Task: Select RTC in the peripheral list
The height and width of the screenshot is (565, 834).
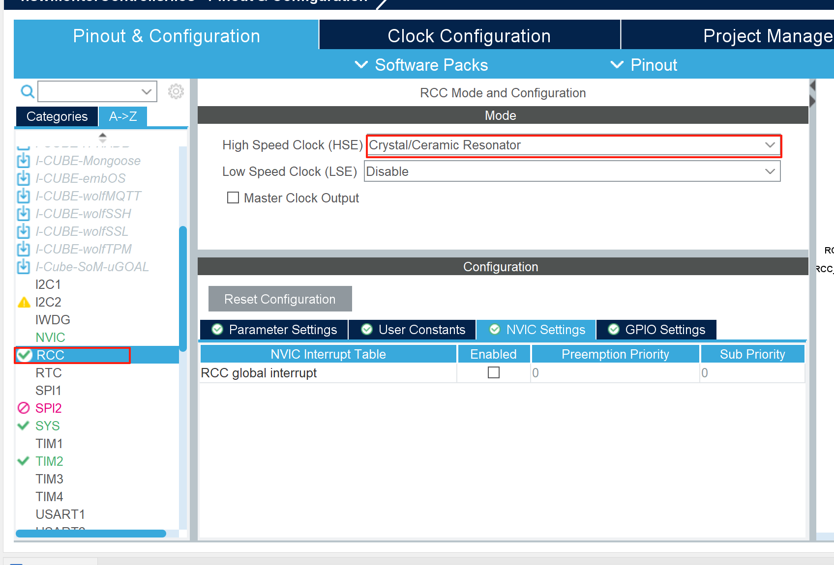Action: coord(49,373)
